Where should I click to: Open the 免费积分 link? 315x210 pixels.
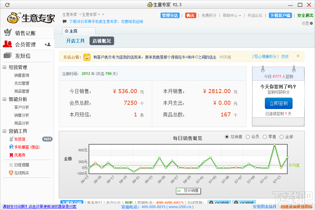tap(209, 15)
